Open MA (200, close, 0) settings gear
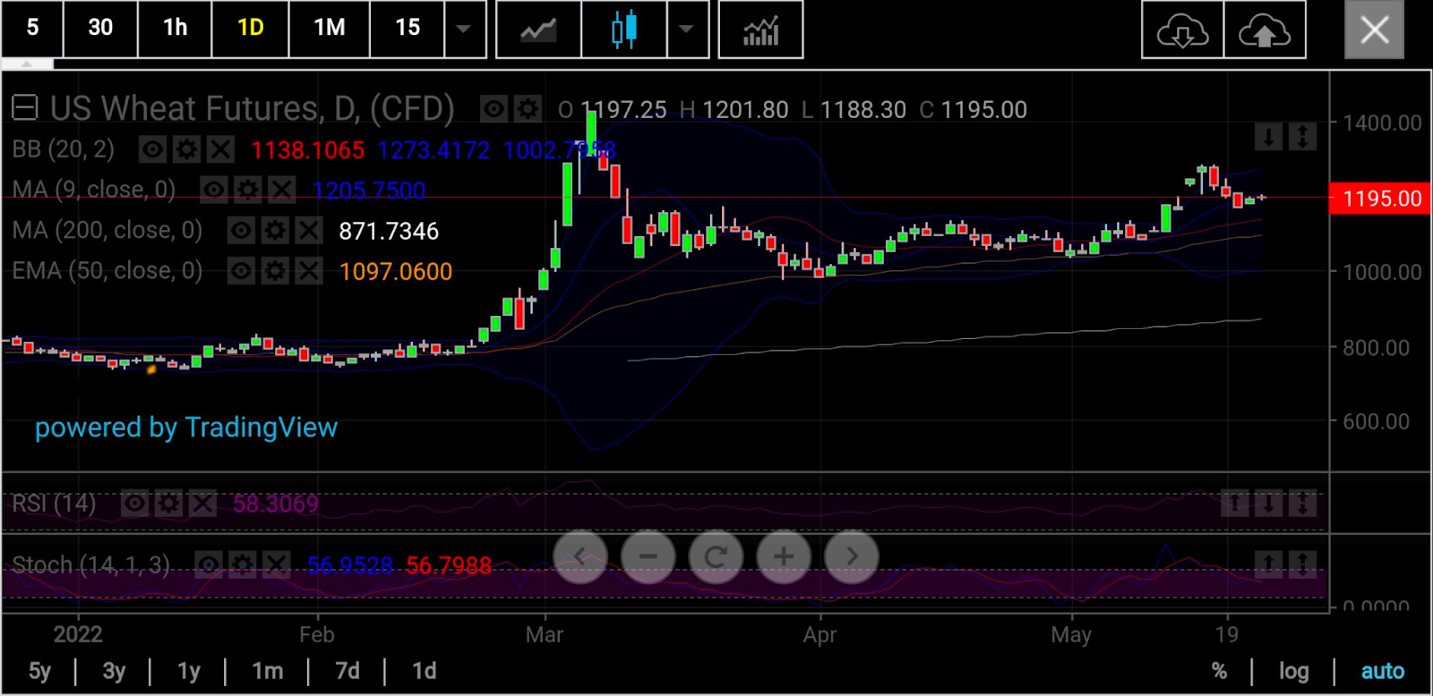Image resolution: width=1433 pixels, height=696 pixels. 275,231
